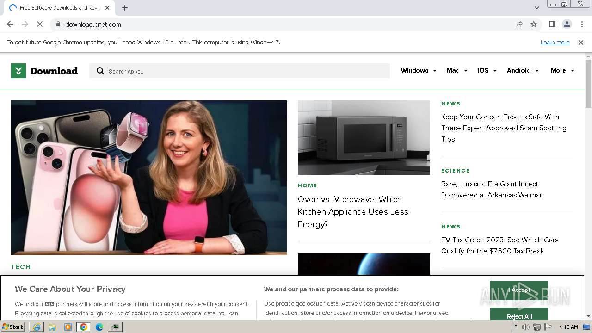Show hidden tray icons arrow
The image size is (592, 333).
click(516, 327)
